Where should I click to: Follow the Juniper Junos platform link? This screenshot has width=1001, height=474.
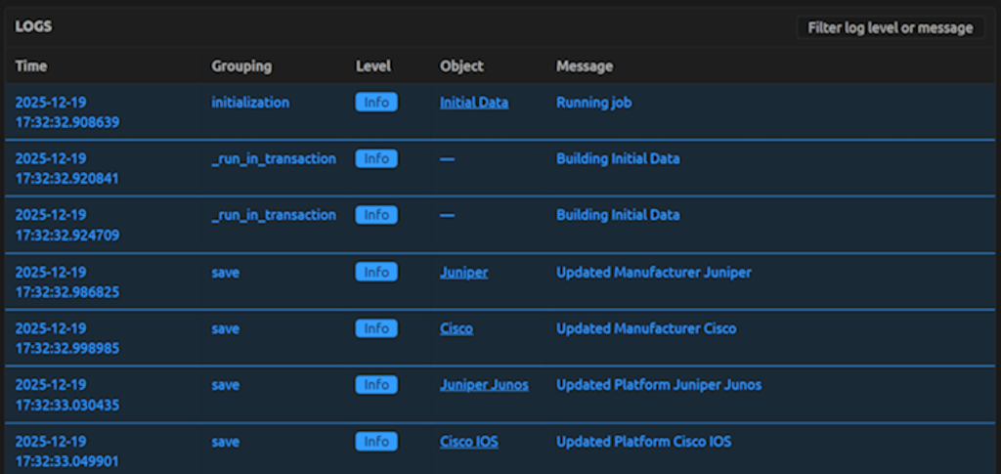coord(484,385)
